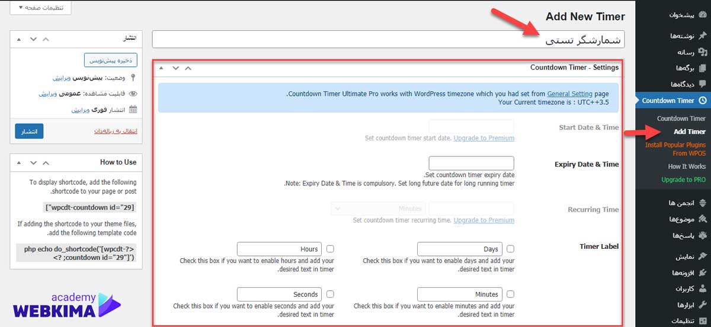Move the انتشار publish box up
The width and height of the screenshot is (711, 327).
(46, 39)
